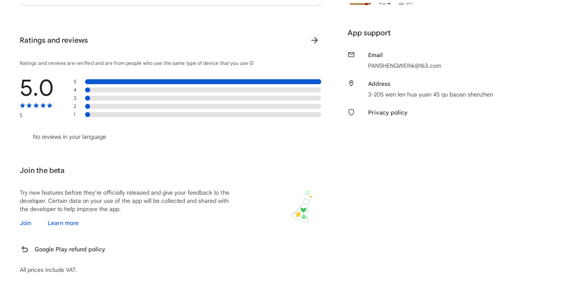Screen dimensions: 561x285
Task: Click the App support heading
Action: (369, 33)
